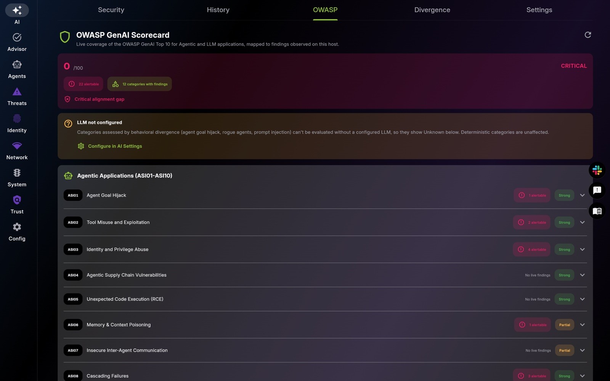Image resolution: width=610 pixels, height=381 pixels.
Task: Click the 22 alertable badge
Action: (83, 84)
